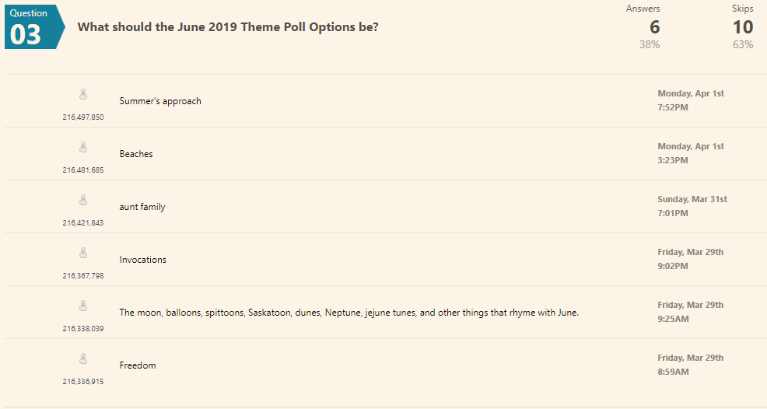Open respondent ID 216,497,850
Image resolution: width=767 pixels, height=409 pixels.
tap(83, 117)
